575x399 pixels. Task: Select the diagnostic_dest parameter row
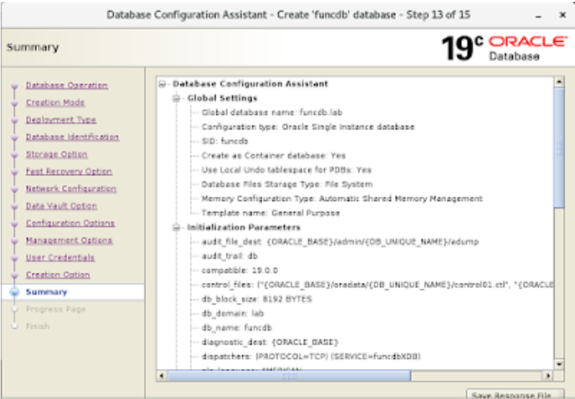(269, 342)
